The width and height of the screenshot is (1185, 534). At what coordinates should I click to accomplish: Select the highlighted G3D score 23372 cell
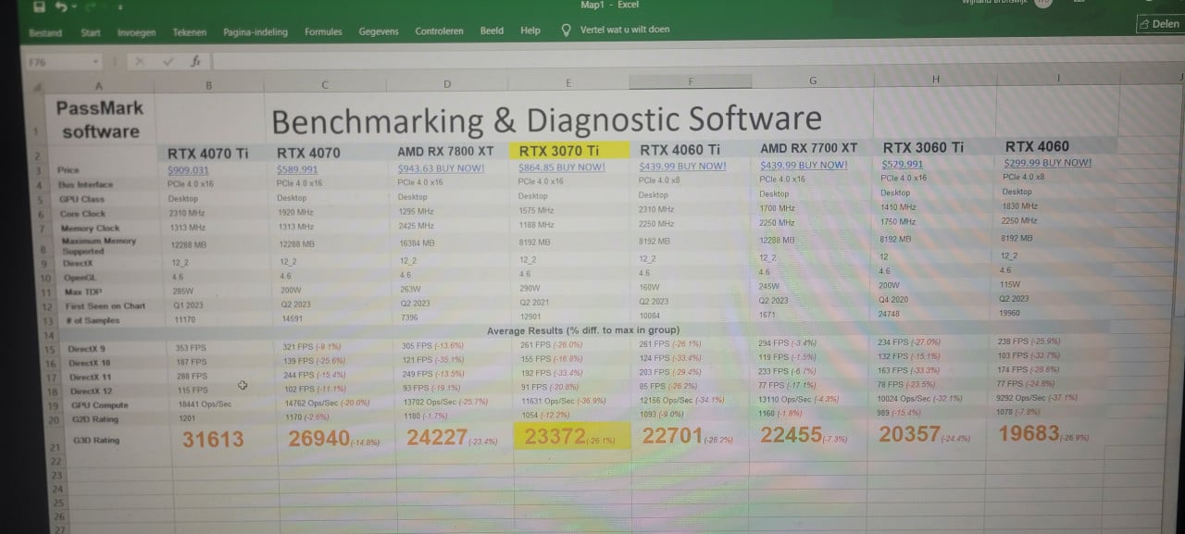571,437
